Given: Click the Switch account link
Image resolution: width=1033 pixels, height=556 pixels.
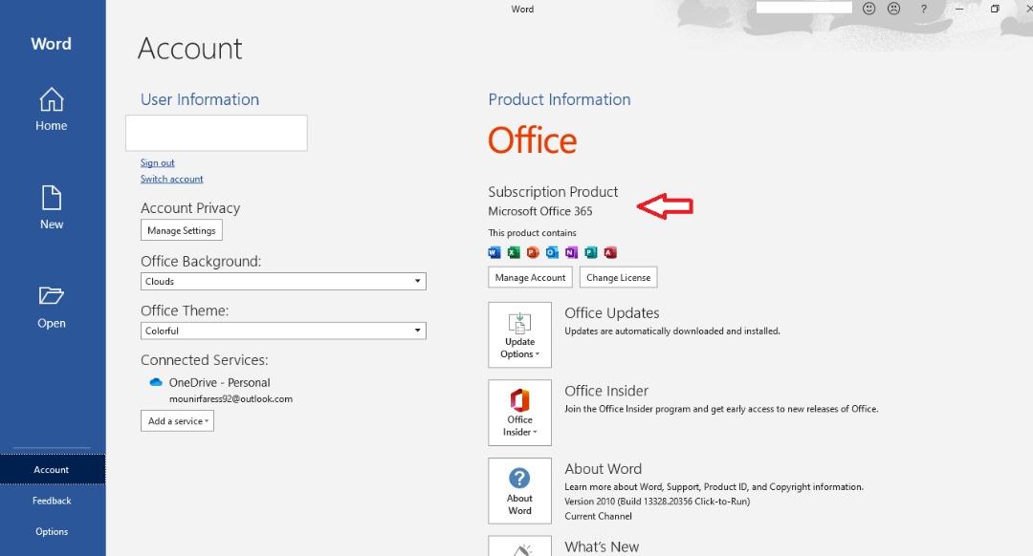Looking at the screenshot, I should (x=171, y=179).
